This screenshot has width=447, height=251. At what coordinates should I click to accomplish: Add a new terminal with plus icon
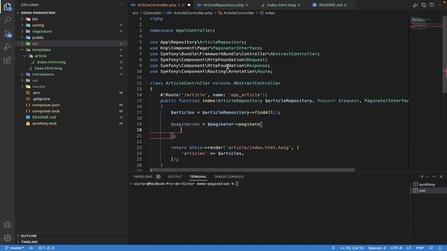[x=422, y=176]
